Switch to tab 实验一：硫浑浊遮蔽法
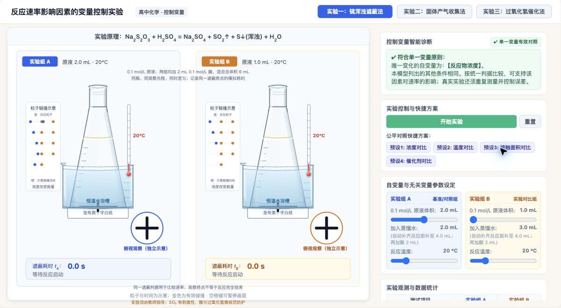The width and height of the screenshot is (561, 308). point(355,12)
